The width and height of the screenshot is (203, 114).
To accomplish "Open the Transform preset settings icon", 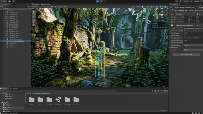I will 200,14.
